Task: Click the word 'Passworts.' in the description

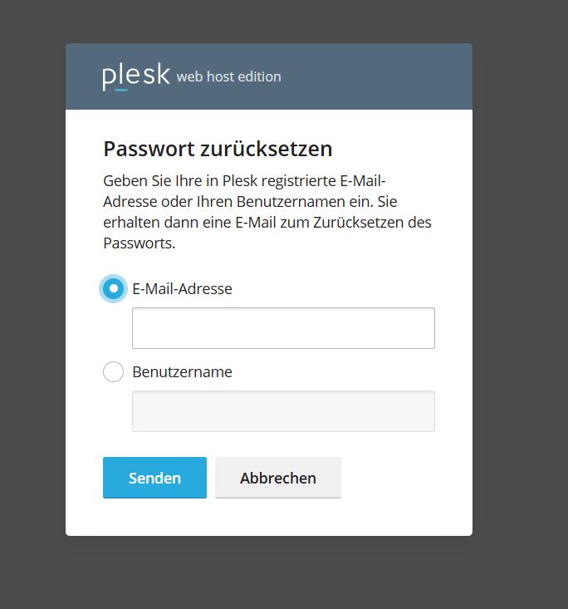Action: coord(140,243)
